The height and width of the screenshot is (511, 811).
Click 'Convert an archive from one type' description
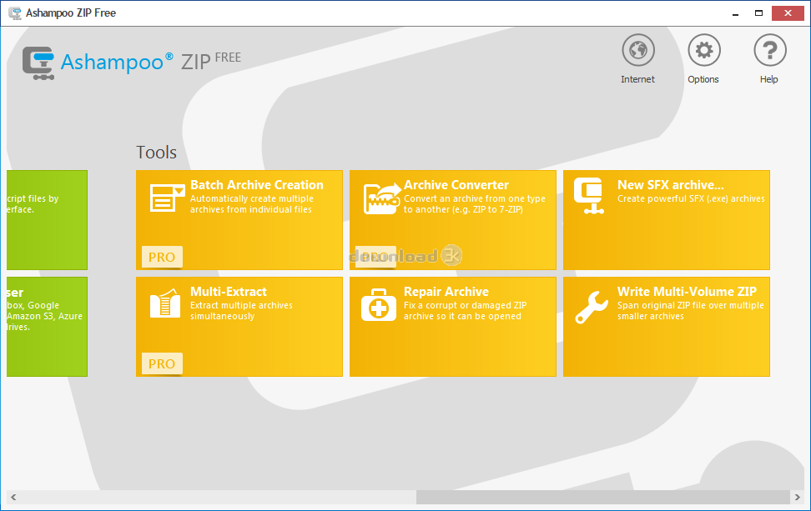(x=474, y=204)
